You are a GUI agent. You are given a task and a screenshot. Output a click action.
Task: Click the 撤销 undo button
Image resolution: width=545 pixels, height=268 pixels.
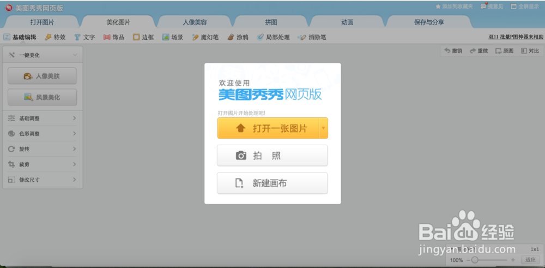click(453, 51)
